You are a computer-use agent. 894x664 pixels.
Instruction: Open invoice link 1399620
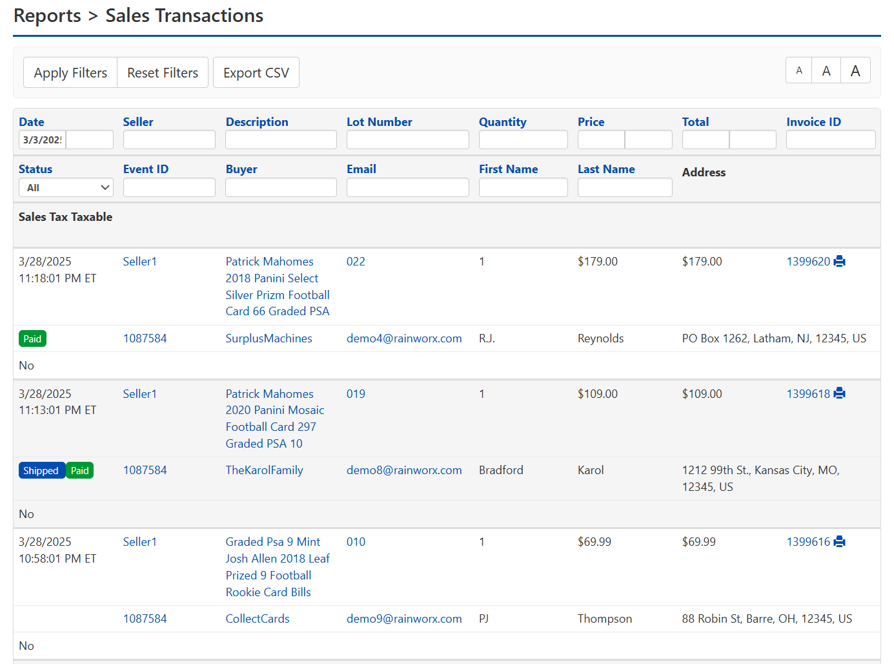tap(808, 262)
